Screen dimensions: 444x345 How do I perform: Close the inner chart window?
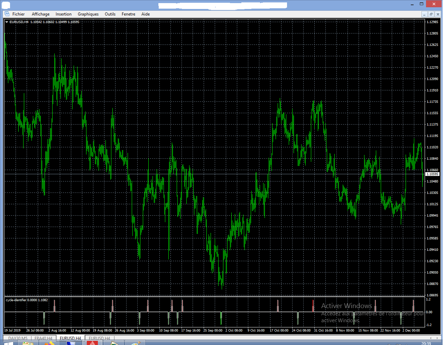pos(438,14)
